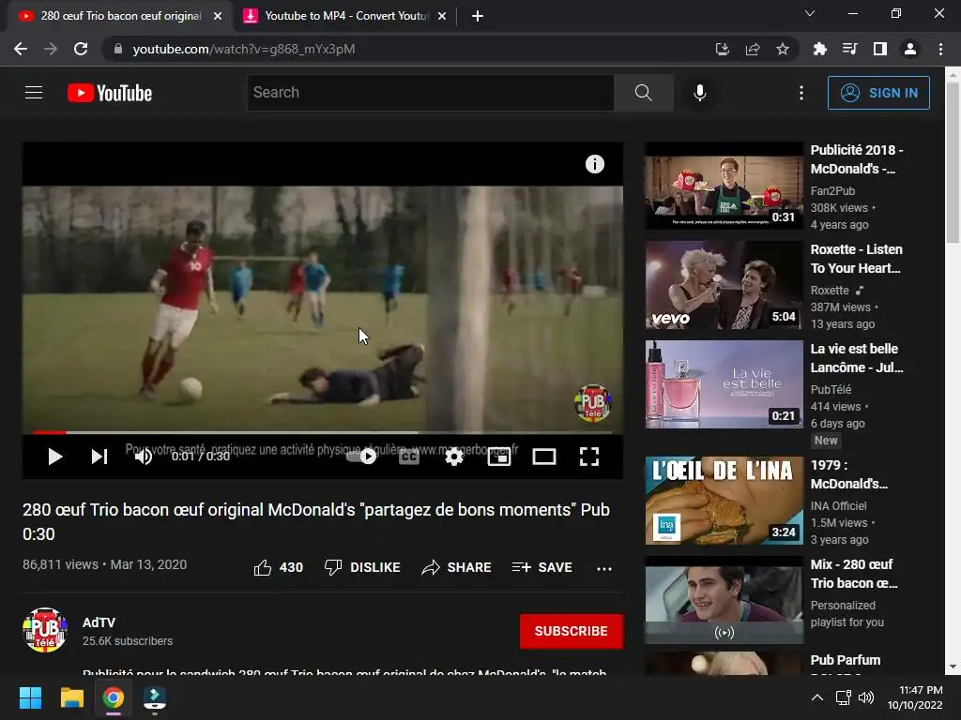Image resolution: width=961 pixels, height=720 pixels.
Task: Click the search magnifier button
Action: tap(644, 93)
